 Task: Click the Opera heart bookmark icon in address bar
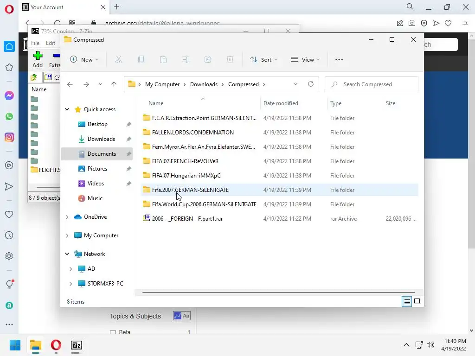click(x=449, y=23)
